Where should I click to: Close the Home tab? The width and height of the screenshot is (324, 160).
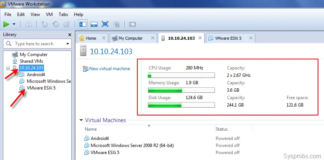click(x=104, y=38)
